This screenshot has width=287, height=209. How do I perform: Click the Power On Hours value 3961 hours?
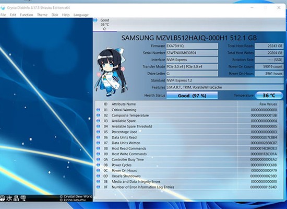pos(269,74)
